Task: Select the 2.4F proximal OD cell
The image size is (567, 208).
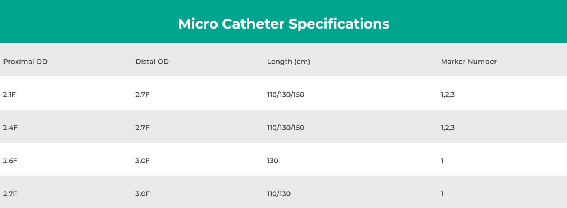Action: (10, 128)
